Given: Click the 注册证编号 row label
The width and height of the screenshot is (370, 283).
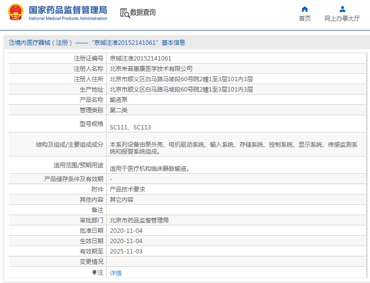Looking at the screenshot, I should (88, 59).
